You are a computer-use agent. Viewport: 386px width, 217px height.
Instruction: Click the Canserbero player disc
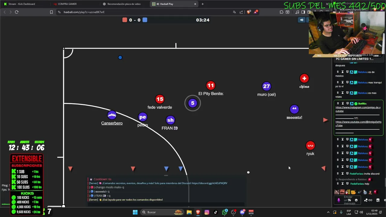112,115
